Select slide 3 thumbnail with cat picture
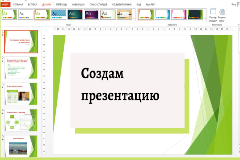The image size is (240, 160). pos(21,94)
